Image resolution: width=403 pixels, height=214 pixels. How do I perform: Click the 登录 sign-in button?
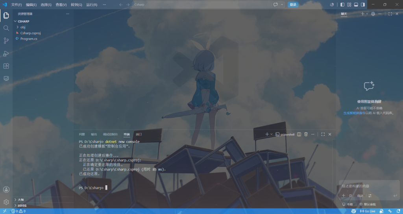[x=293, y=5]
